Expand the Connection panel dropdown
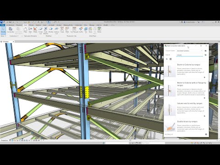The image size is (220, 165). pyautogui.click(x=14, y=36)
